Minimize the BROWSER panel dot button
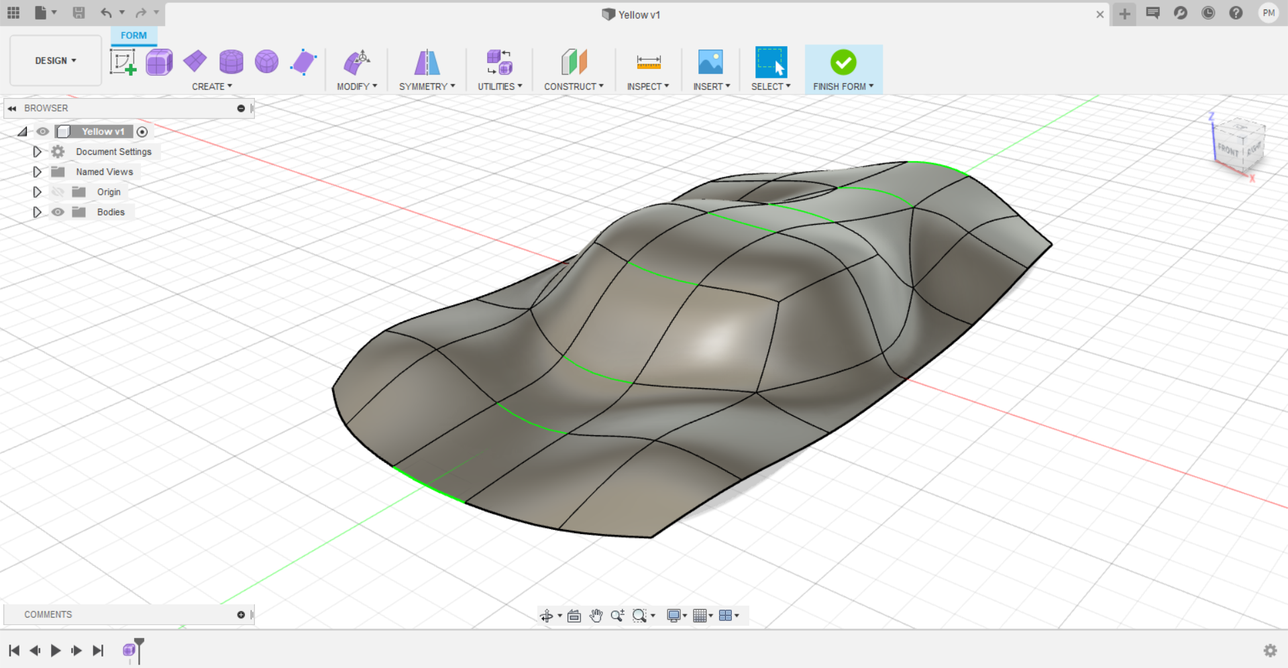The width and height of the screenshot is (1288, 668). [x=241, y=108]
